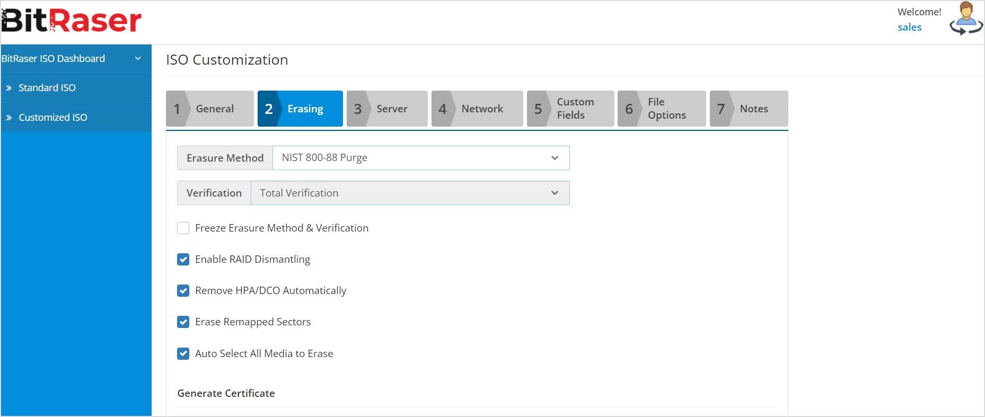
Task: Click the BitRaser logo
Action: (x=72, y=20)
